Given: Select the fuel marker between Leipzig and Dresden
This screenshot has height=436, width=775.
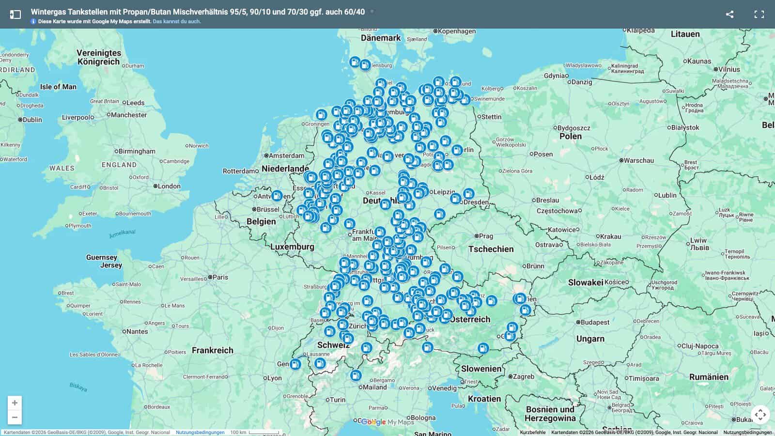Looking at the screenshot, I should 455,198.
